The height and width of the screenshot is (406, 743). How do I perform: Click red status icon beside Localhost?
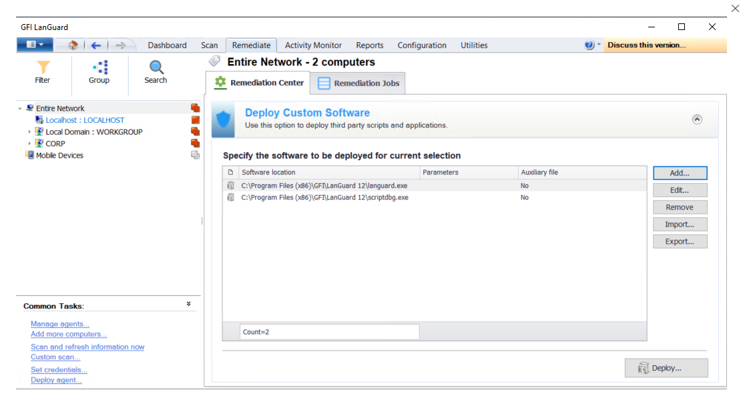coord(195,120)
